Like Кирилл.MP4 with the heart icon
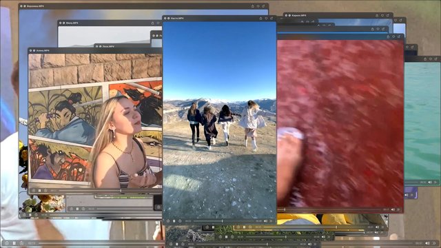441x248 pixels. [382, 15]
